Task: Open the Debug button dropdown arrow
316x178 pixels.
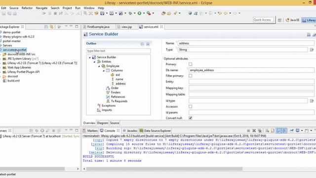Action: [x=135, y=13]
